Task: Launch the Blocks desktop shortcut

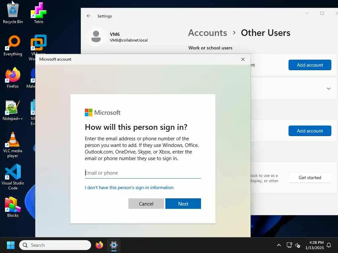Action: point(13,207)
